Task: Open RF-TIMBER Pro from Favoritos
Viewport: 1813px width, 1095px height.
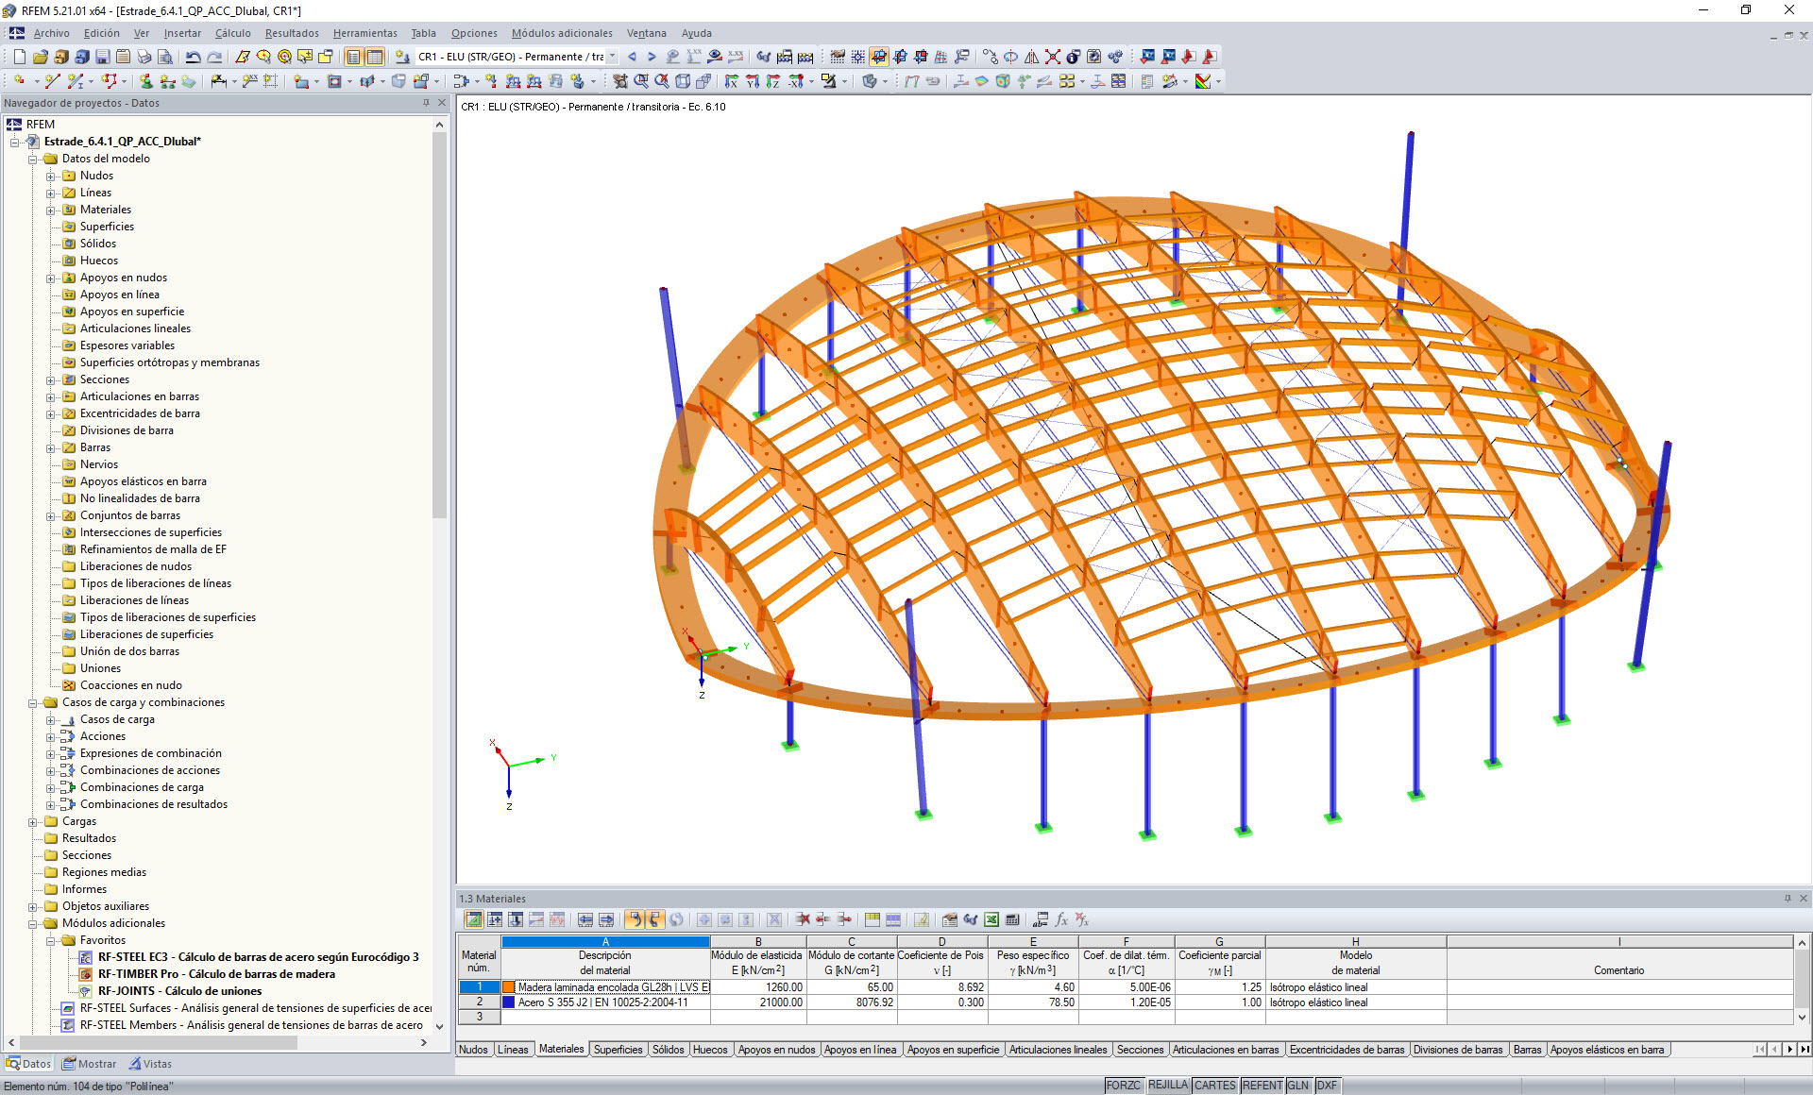Action: 217,973
